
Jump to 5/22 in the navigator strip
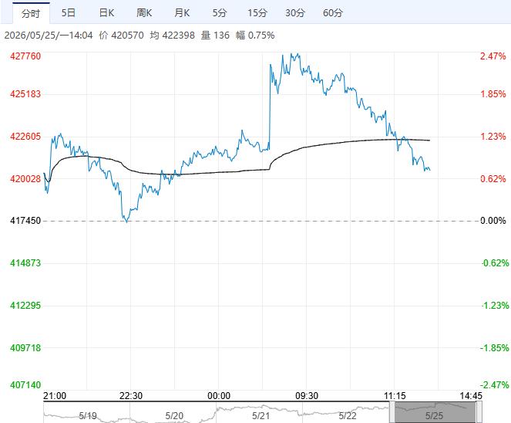pos(348,415)
